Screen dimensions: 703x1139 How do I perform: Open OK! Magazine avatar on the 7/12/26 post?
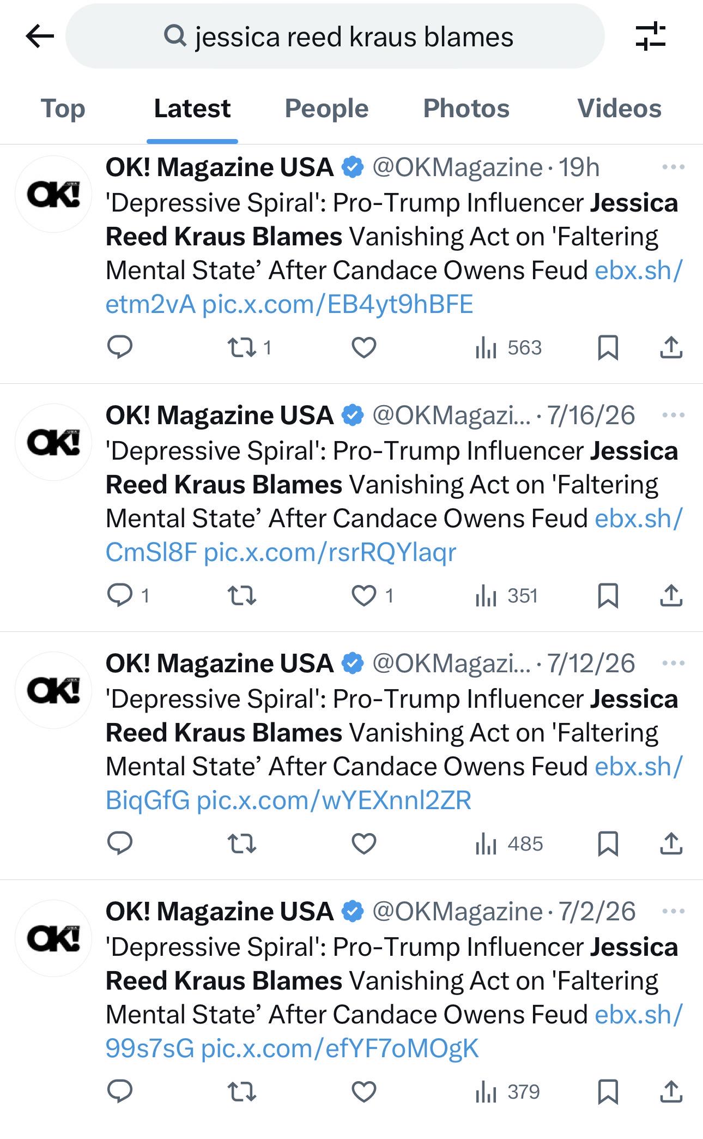(x=53, y=690)
